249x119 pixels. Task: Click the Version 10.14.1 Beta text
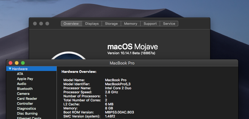click(x=131, y=53)
